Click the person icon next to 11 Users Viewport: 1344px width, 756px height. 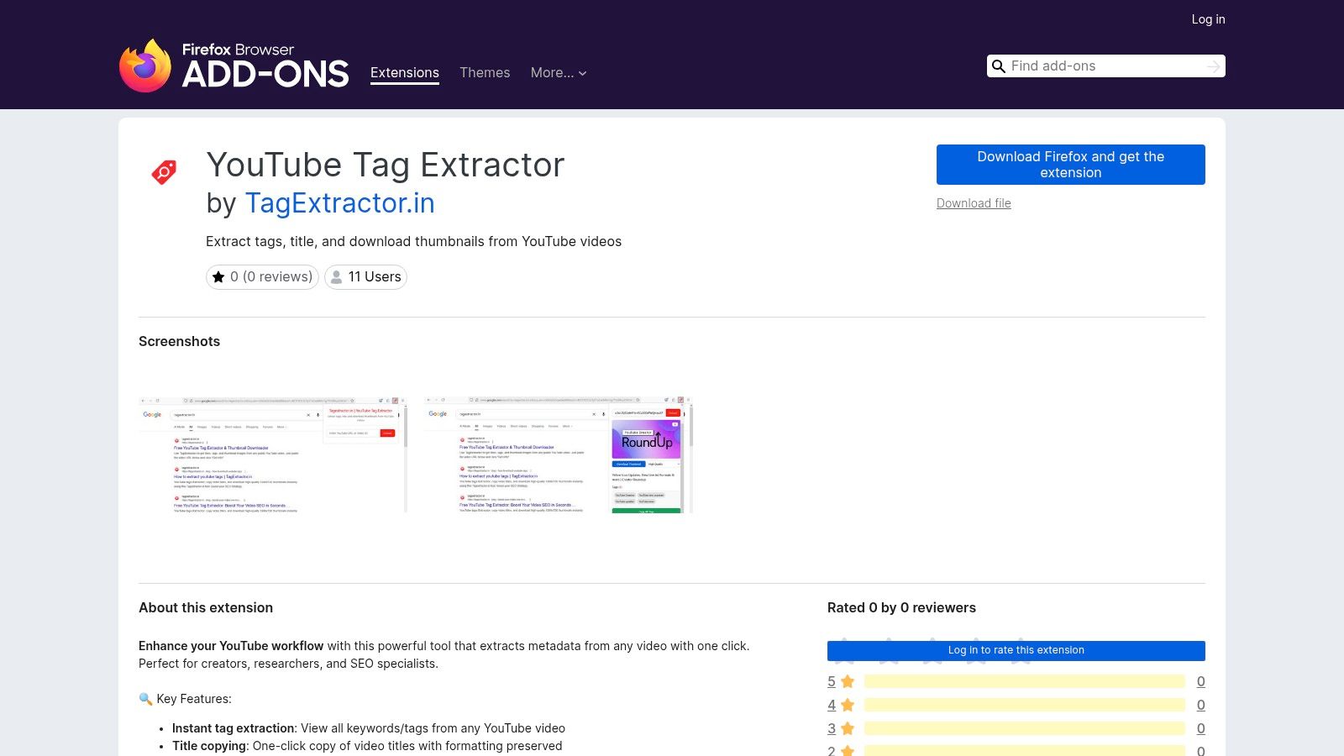(x=335, y=276)
